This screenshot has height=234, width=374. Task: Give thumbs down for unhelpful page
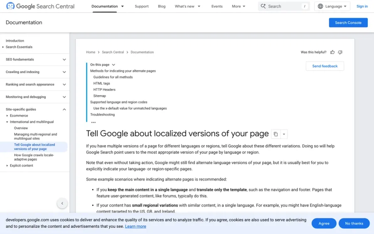click(x=340, y=52)
